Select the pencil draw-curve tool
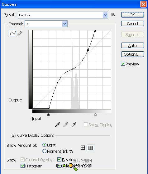 20,33
